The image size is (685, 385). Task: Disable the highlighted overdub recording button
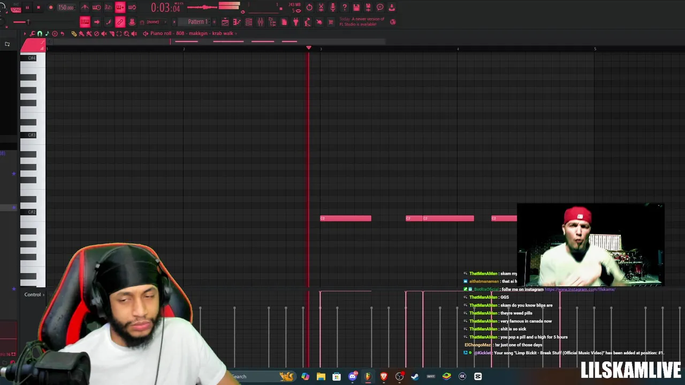(x=120, y=7)
